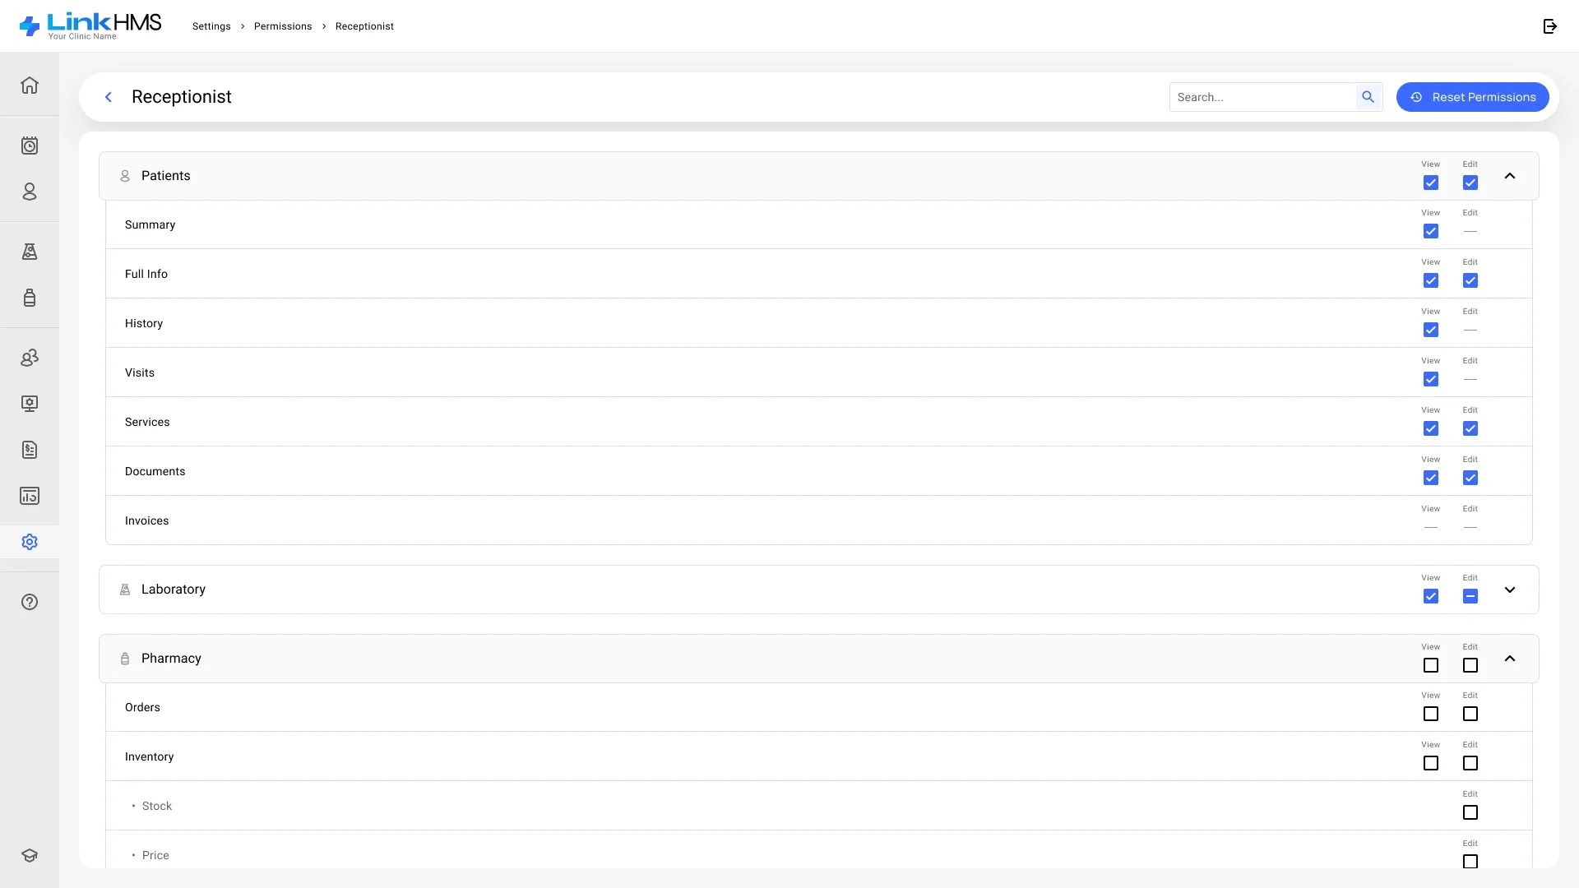The image size is (1579, 888).
Task: Expand the Laboratory section
Action: click(1510, 590)
